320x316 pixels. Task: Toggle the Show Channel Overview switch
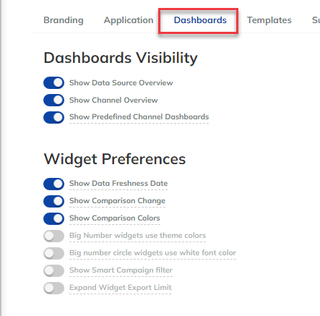coord(53,101)
